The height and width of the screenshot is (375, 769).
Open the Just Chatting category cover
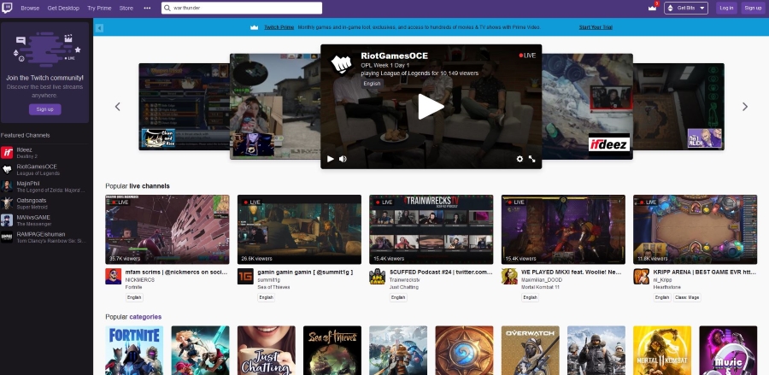tap(267, 350)
